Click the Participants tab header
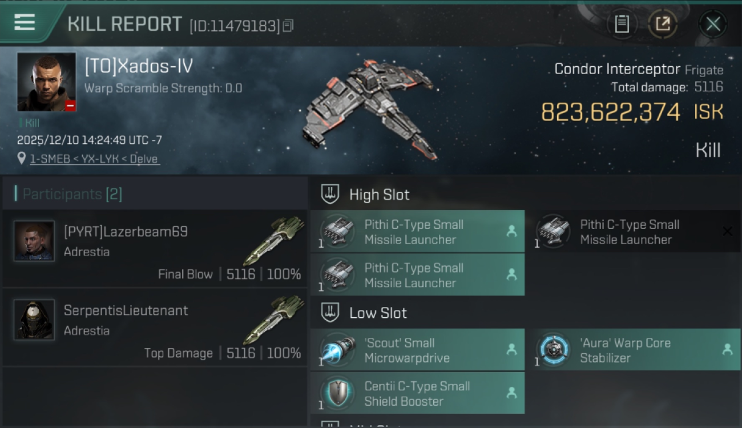Image resolution: width=742 pixels, height=428 pixels. coord(72,194)
